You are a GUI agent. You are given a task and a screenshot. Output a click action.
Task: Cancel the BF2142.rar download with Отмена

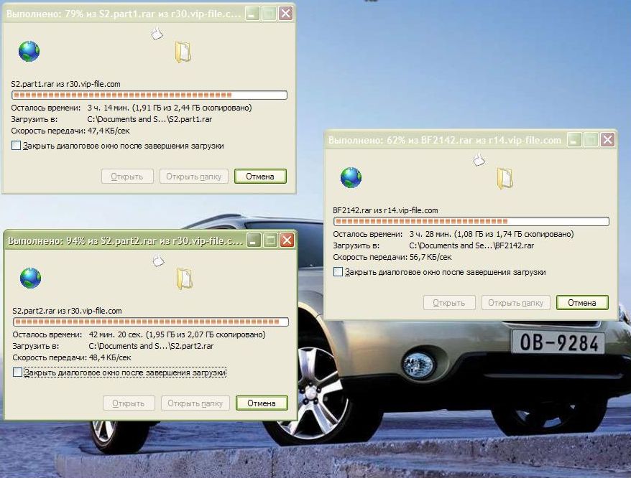[582, 303]
